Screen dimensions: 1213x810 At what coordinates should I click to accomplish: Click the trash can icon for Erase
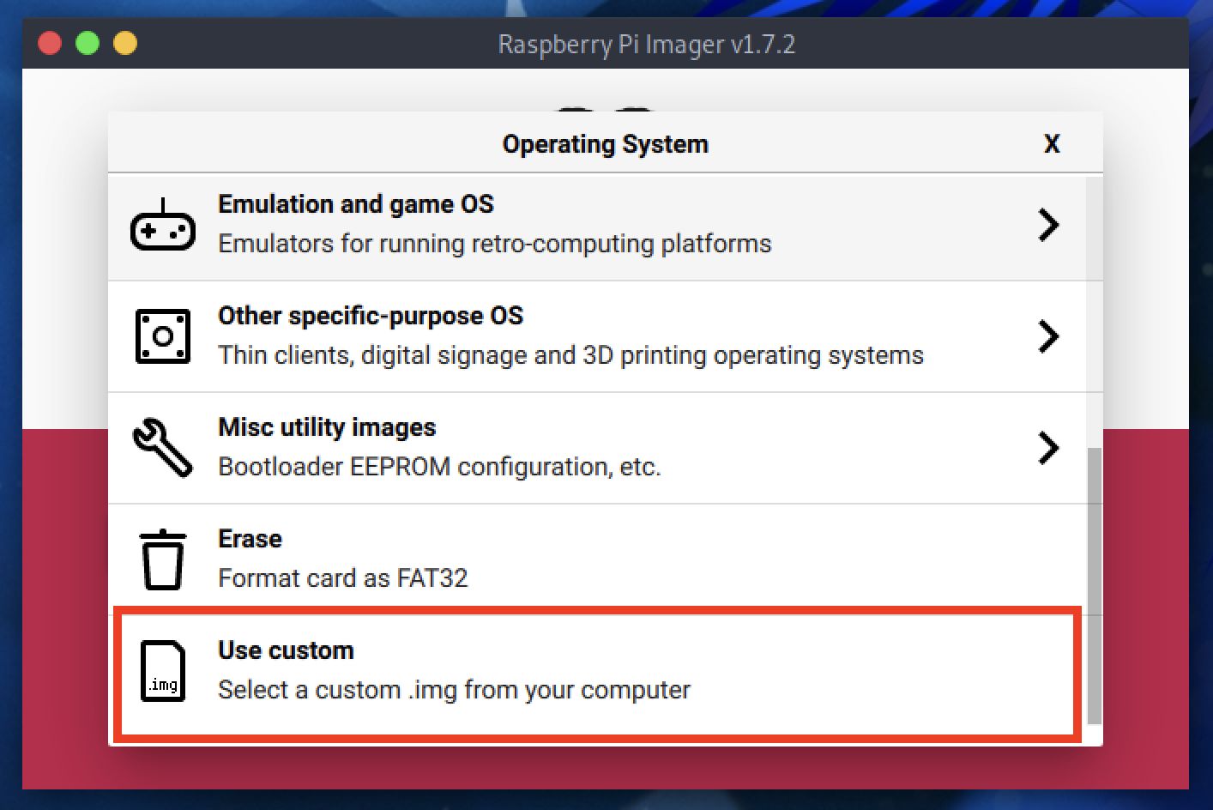(162, 558)
